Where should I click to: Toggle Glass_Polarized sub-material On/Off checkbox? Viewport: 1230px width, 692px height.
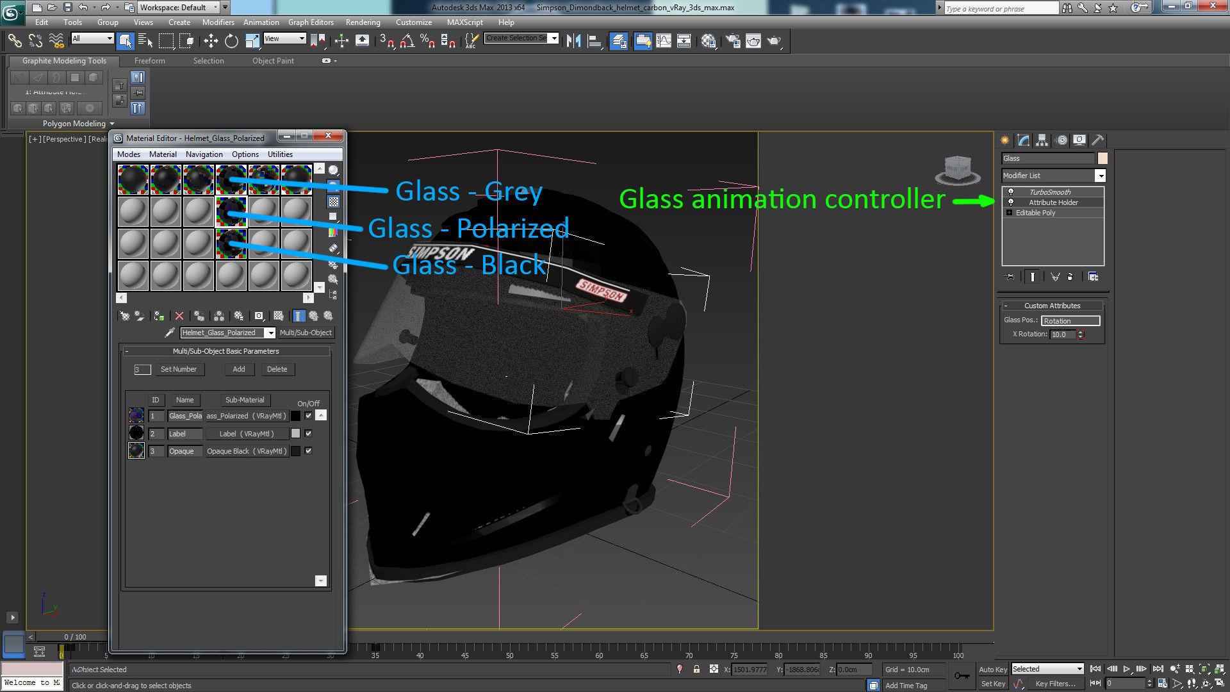click(309, 416)
